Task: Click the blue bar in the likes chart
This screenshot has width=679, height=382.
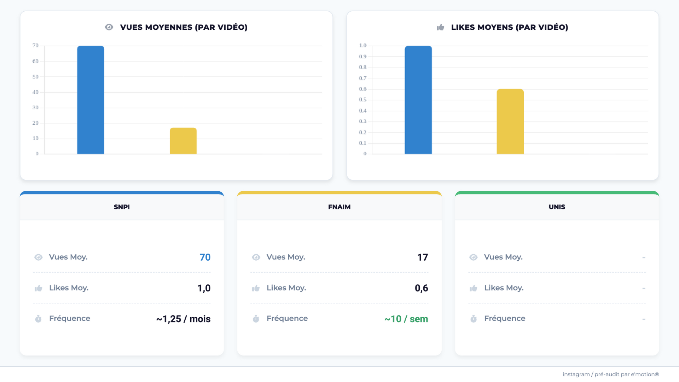Action: [x=418, y=100]
